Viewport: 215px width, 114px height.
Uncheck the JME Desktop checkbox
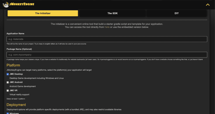(x=8, y=74)
